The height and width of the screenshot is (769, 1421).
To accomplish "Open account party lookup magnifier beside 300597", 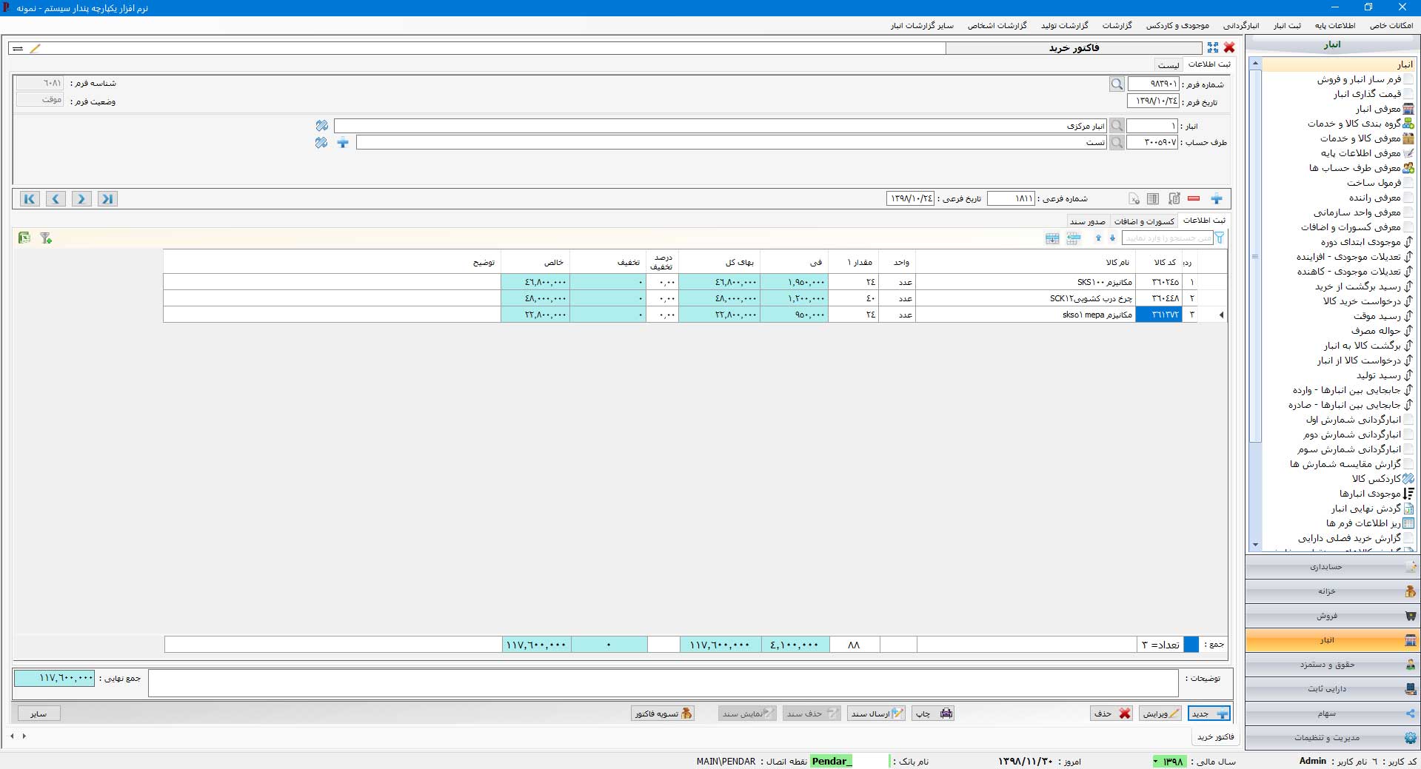I will pos(1117,142).
